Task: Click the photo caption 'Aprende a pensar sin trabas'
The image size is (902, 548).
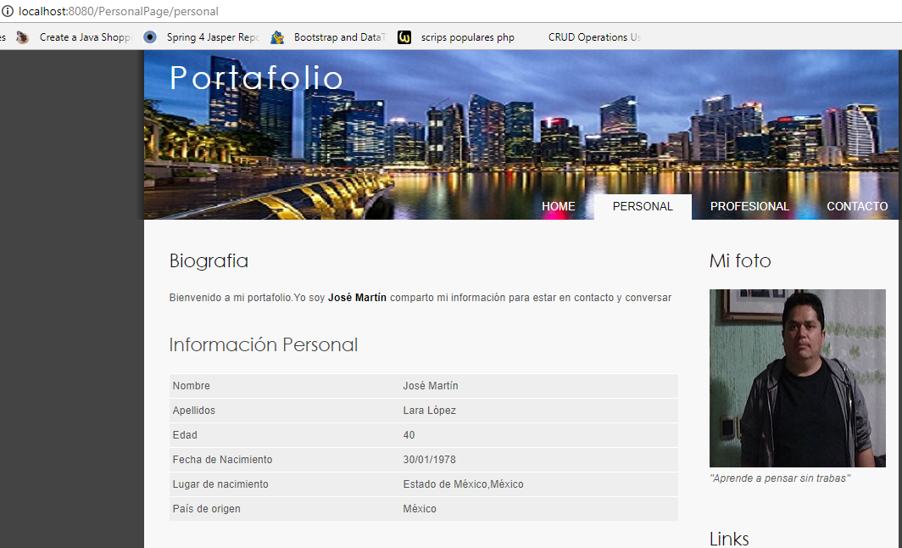Action: click(779, 478)
